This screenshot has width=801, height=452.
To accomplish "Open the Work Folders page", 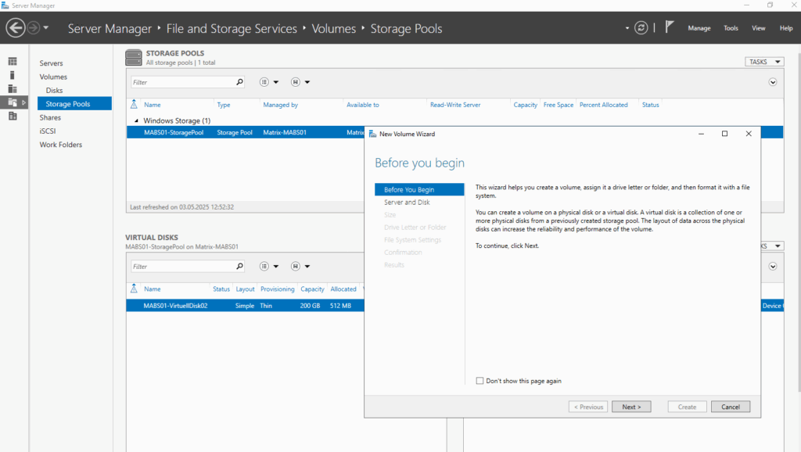I will 61,145.
